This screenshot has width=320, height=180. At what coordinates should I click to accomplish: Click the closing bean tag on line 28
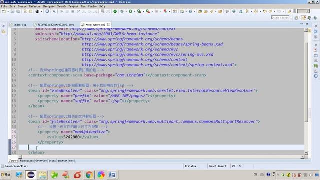click(36, 152)
